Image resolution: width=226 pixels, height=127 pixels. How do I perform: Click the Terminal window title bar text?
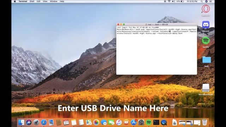(x=158, y=24)
